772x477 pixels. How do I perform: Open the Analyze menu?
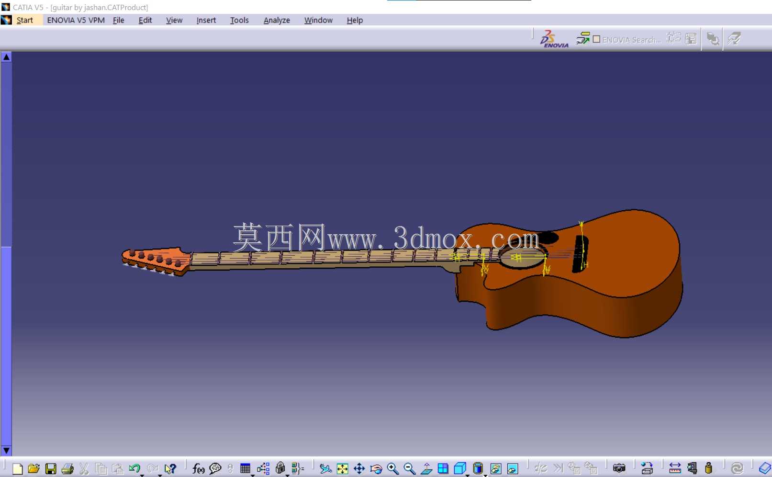pos(277,20)
